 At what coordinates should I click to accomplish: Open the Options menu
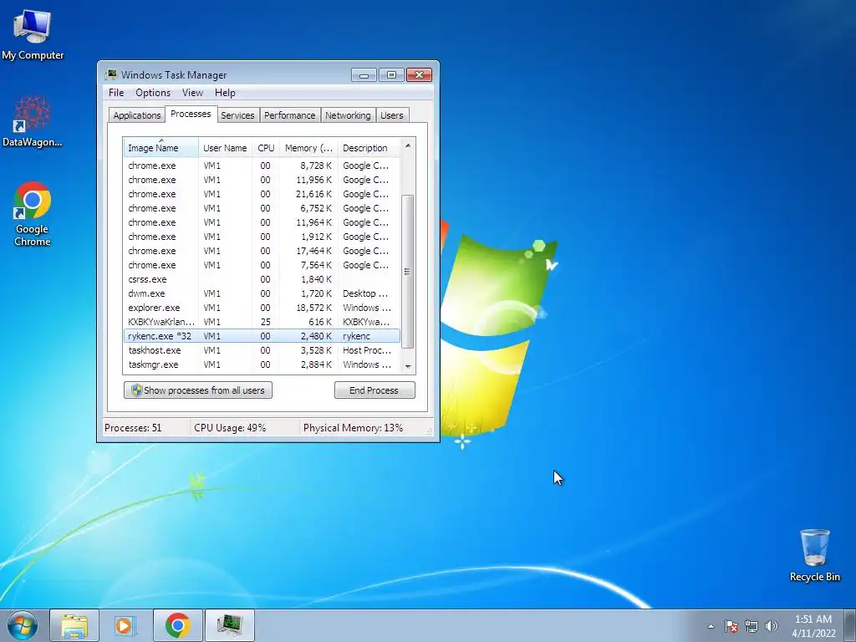click(153, 93)
